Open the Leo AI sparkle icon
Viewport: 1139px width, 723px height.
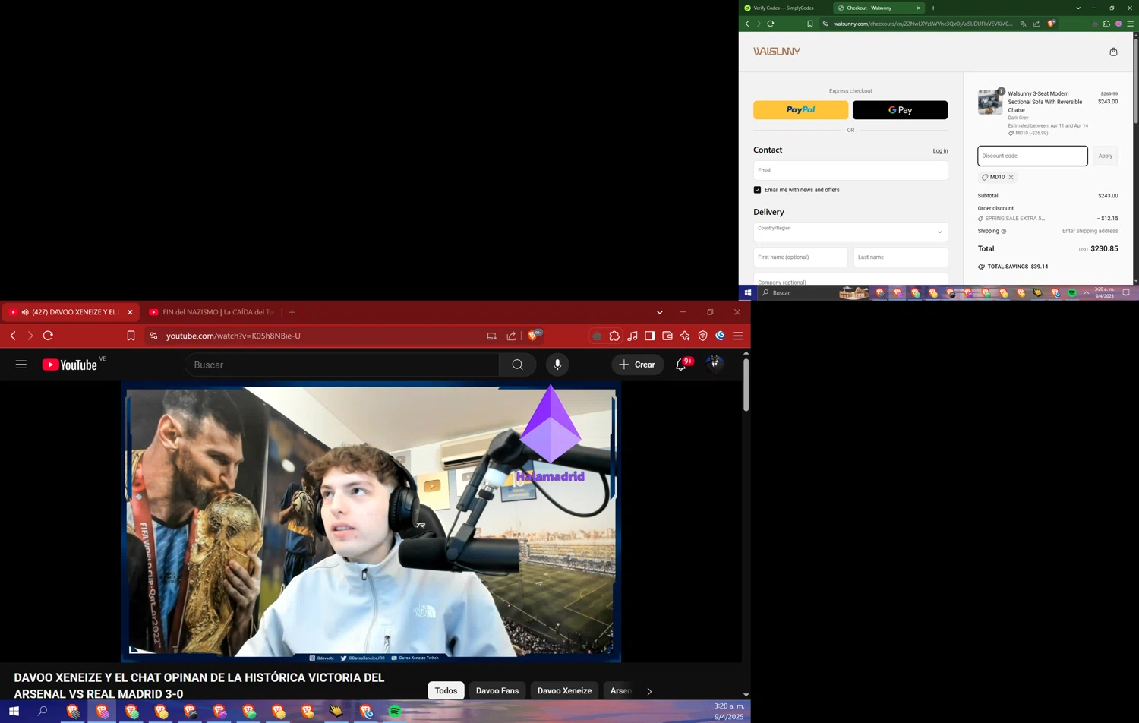point(685,336)
